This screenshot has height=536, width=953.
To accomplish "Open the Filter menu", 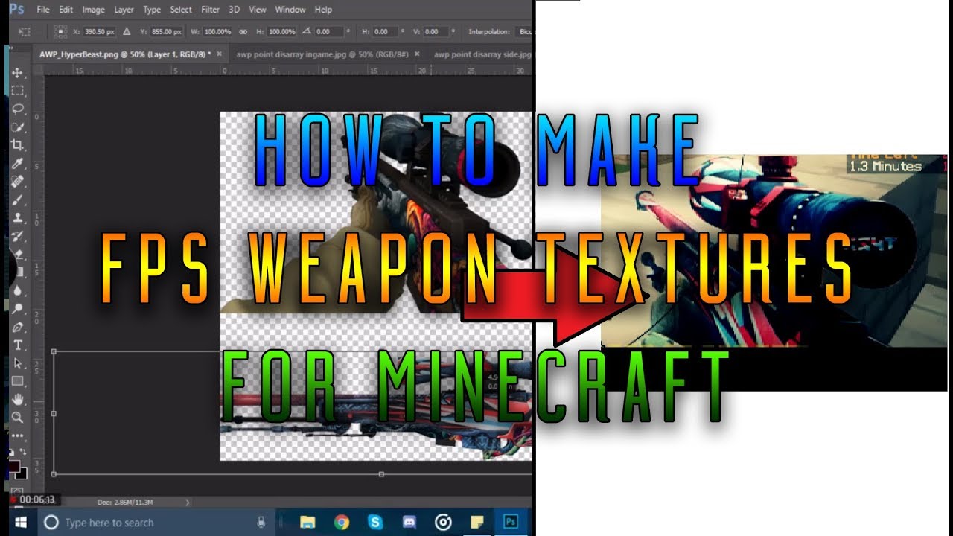I will [x=211, y=10].
